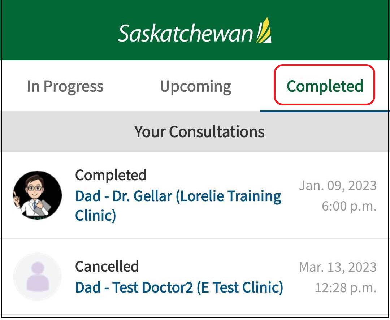Click the blue underline beneath the Completed tab

click(x=325, y=111)
